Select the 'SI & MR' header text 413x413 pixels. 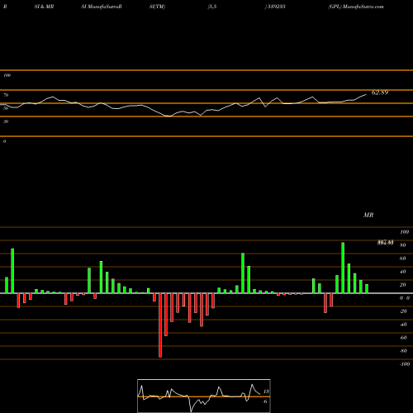[x=44, y=7]
